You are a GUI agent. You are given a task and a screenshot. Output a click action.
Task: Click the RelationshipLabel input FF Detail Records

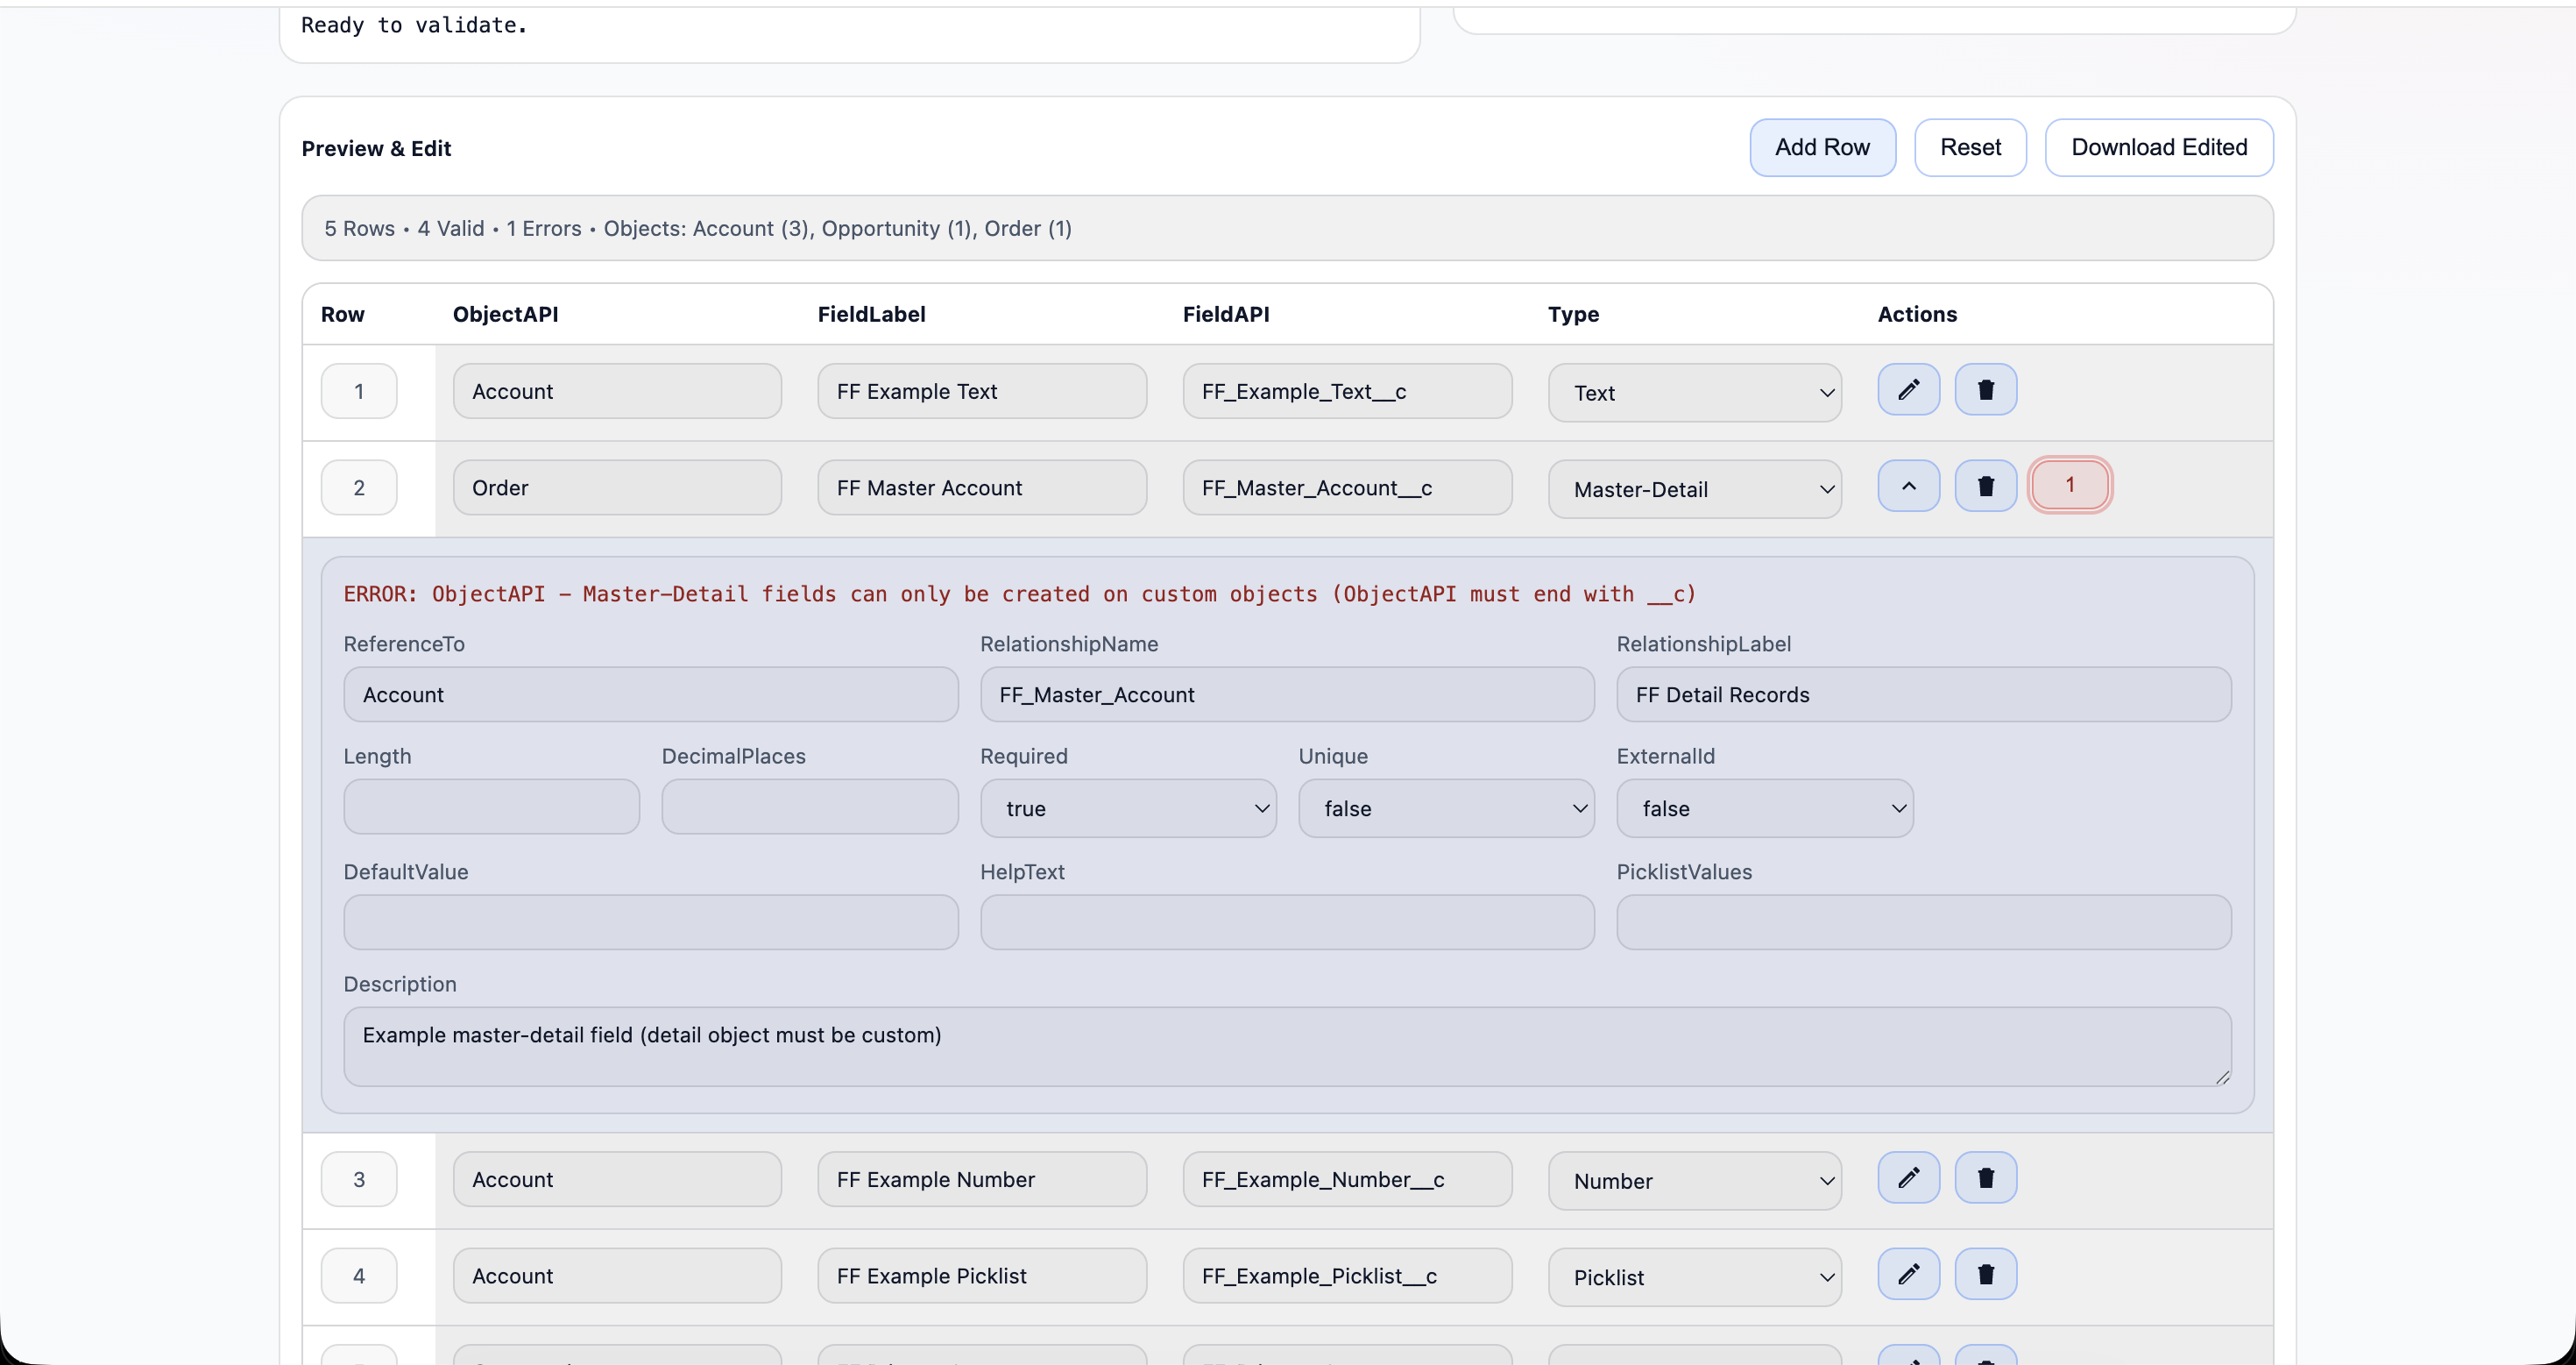(x=1924, y=694)
